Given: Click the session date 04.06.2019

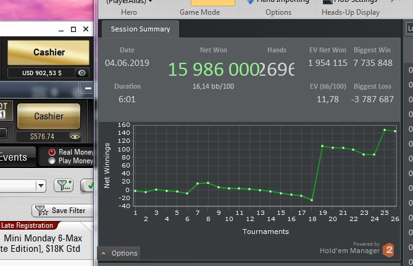Looking at the screenshot, I should tap(127, 63).
